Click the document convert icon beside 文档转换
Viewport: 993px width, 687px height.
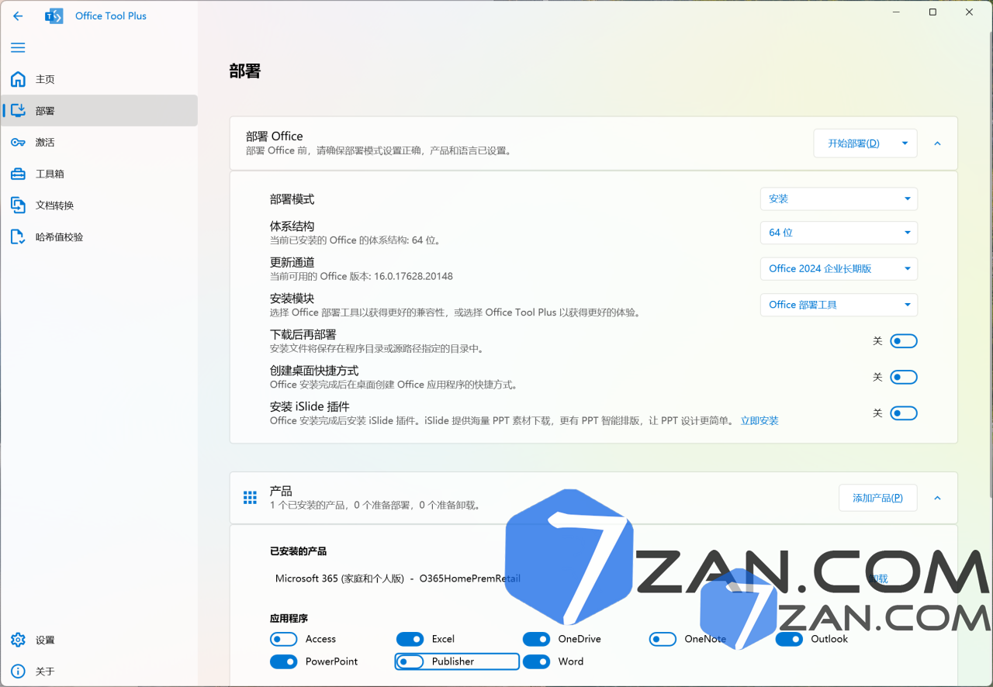[18, 205]
